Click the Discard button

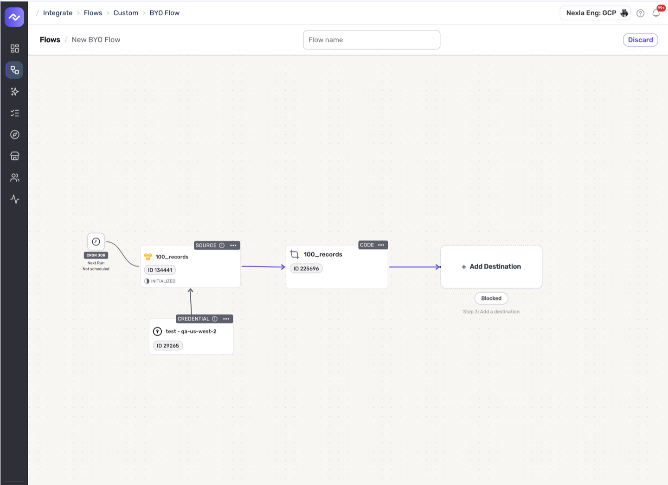pos(640,40)
